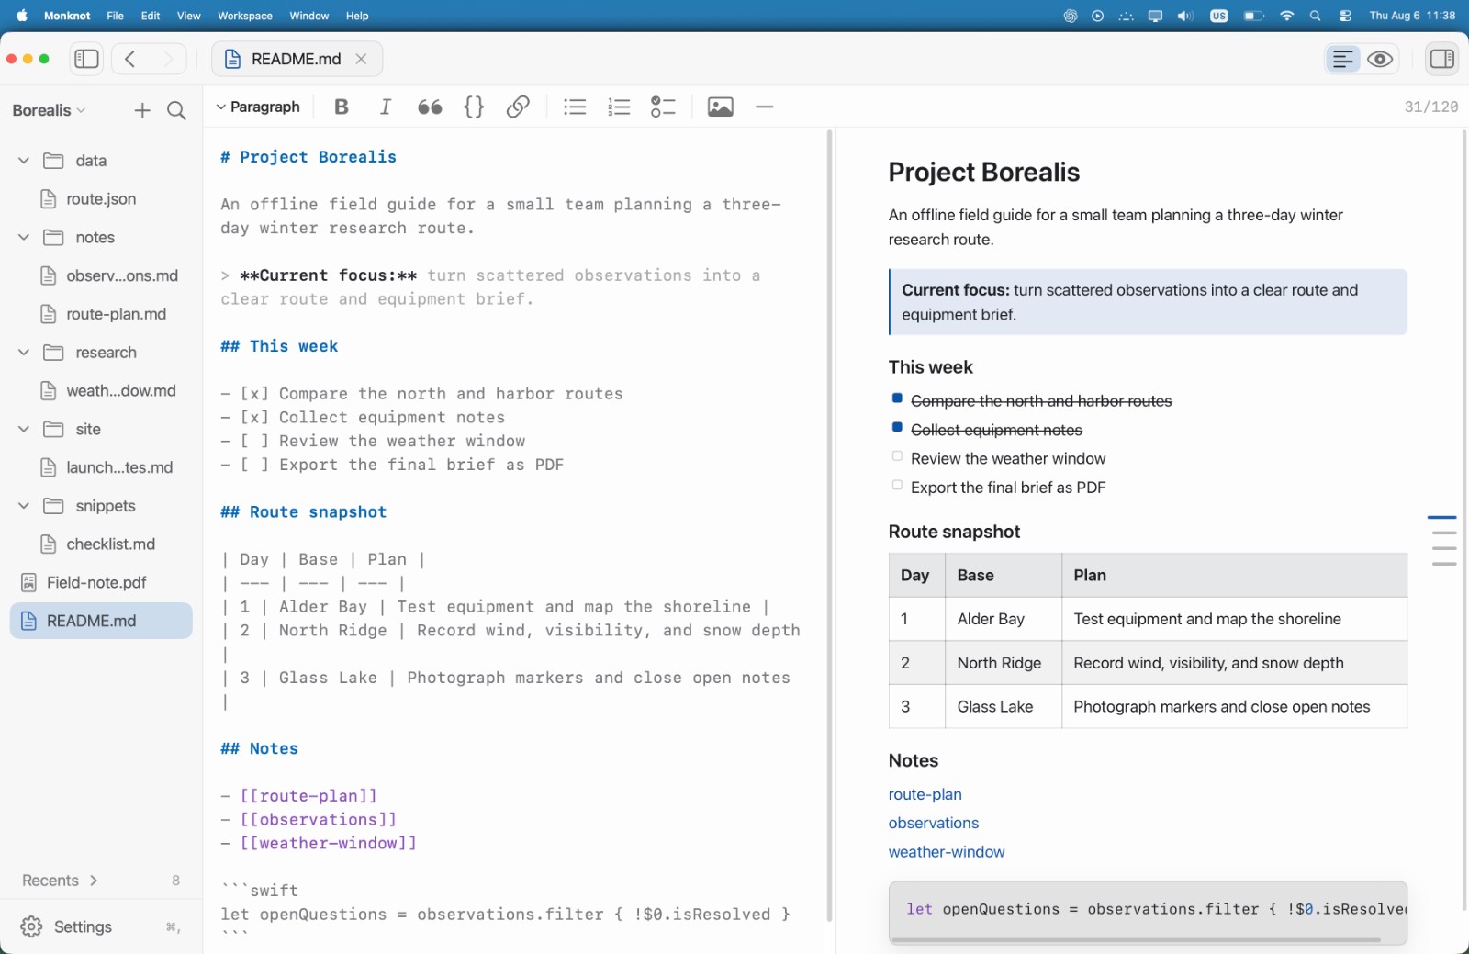Open the Apple menu
The width and height of the screenshot is (1469, 954).
click(x=22, y=16)
